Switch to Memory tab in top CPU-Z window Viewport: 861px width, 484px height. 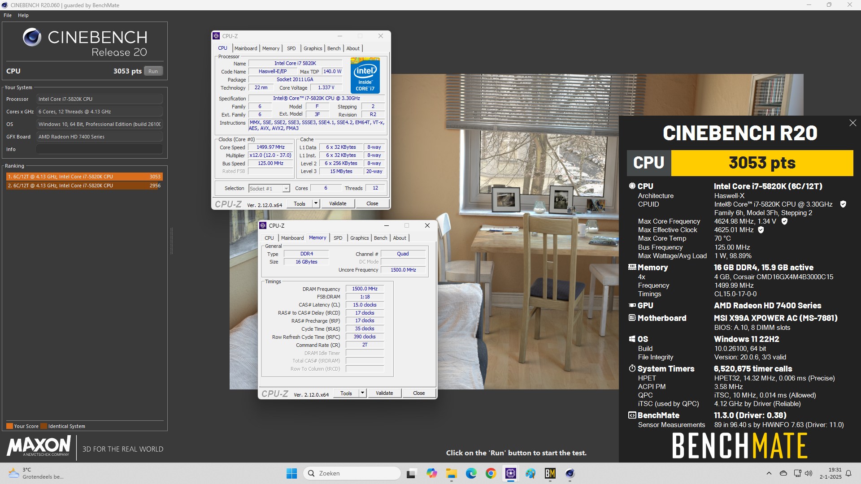tap(271, 48)
